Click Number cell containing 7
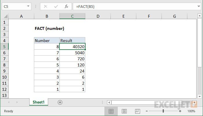The height and width of the screenshot is (116, 203). click(x=47, y=53)
